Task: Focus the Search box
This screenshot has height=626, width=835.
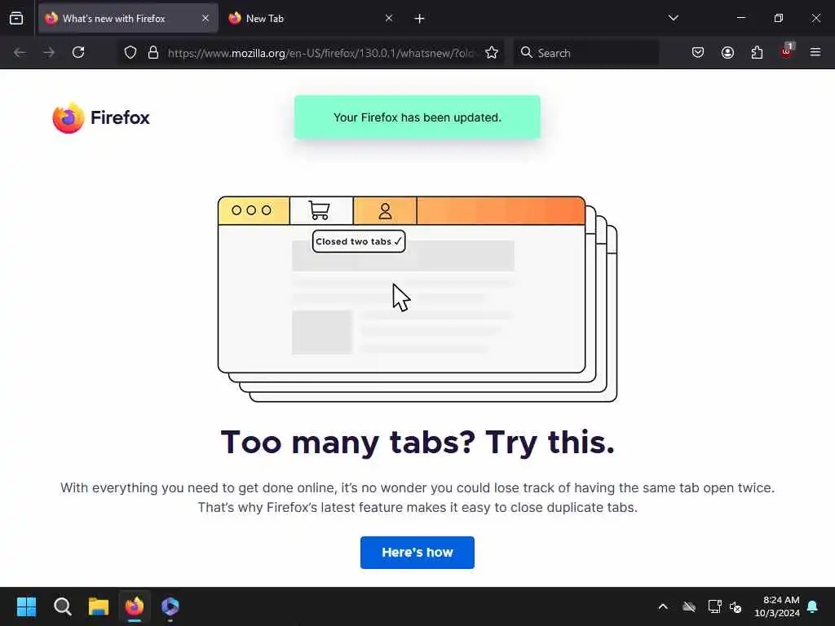Action: pyautogui.click(x=585, y=53)
